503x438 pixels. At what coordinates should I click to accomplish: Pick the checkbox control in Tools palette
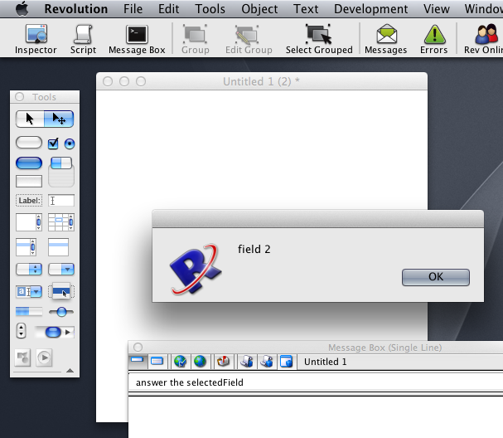[53, 144]
